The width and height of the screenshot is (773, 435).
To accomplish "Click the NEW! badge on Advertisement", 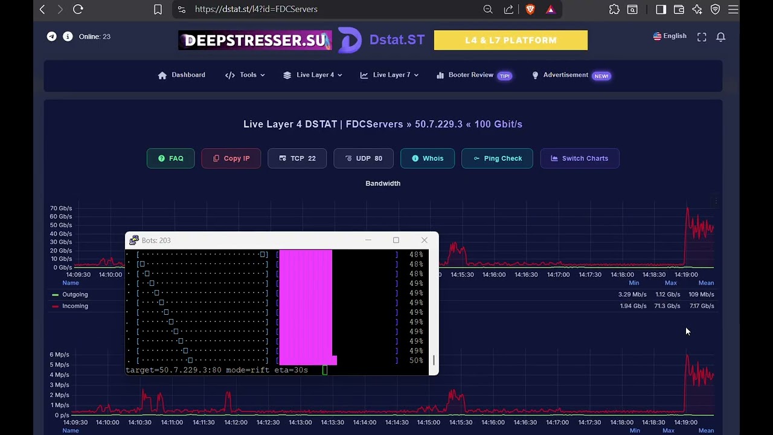I will pos(601,76).
